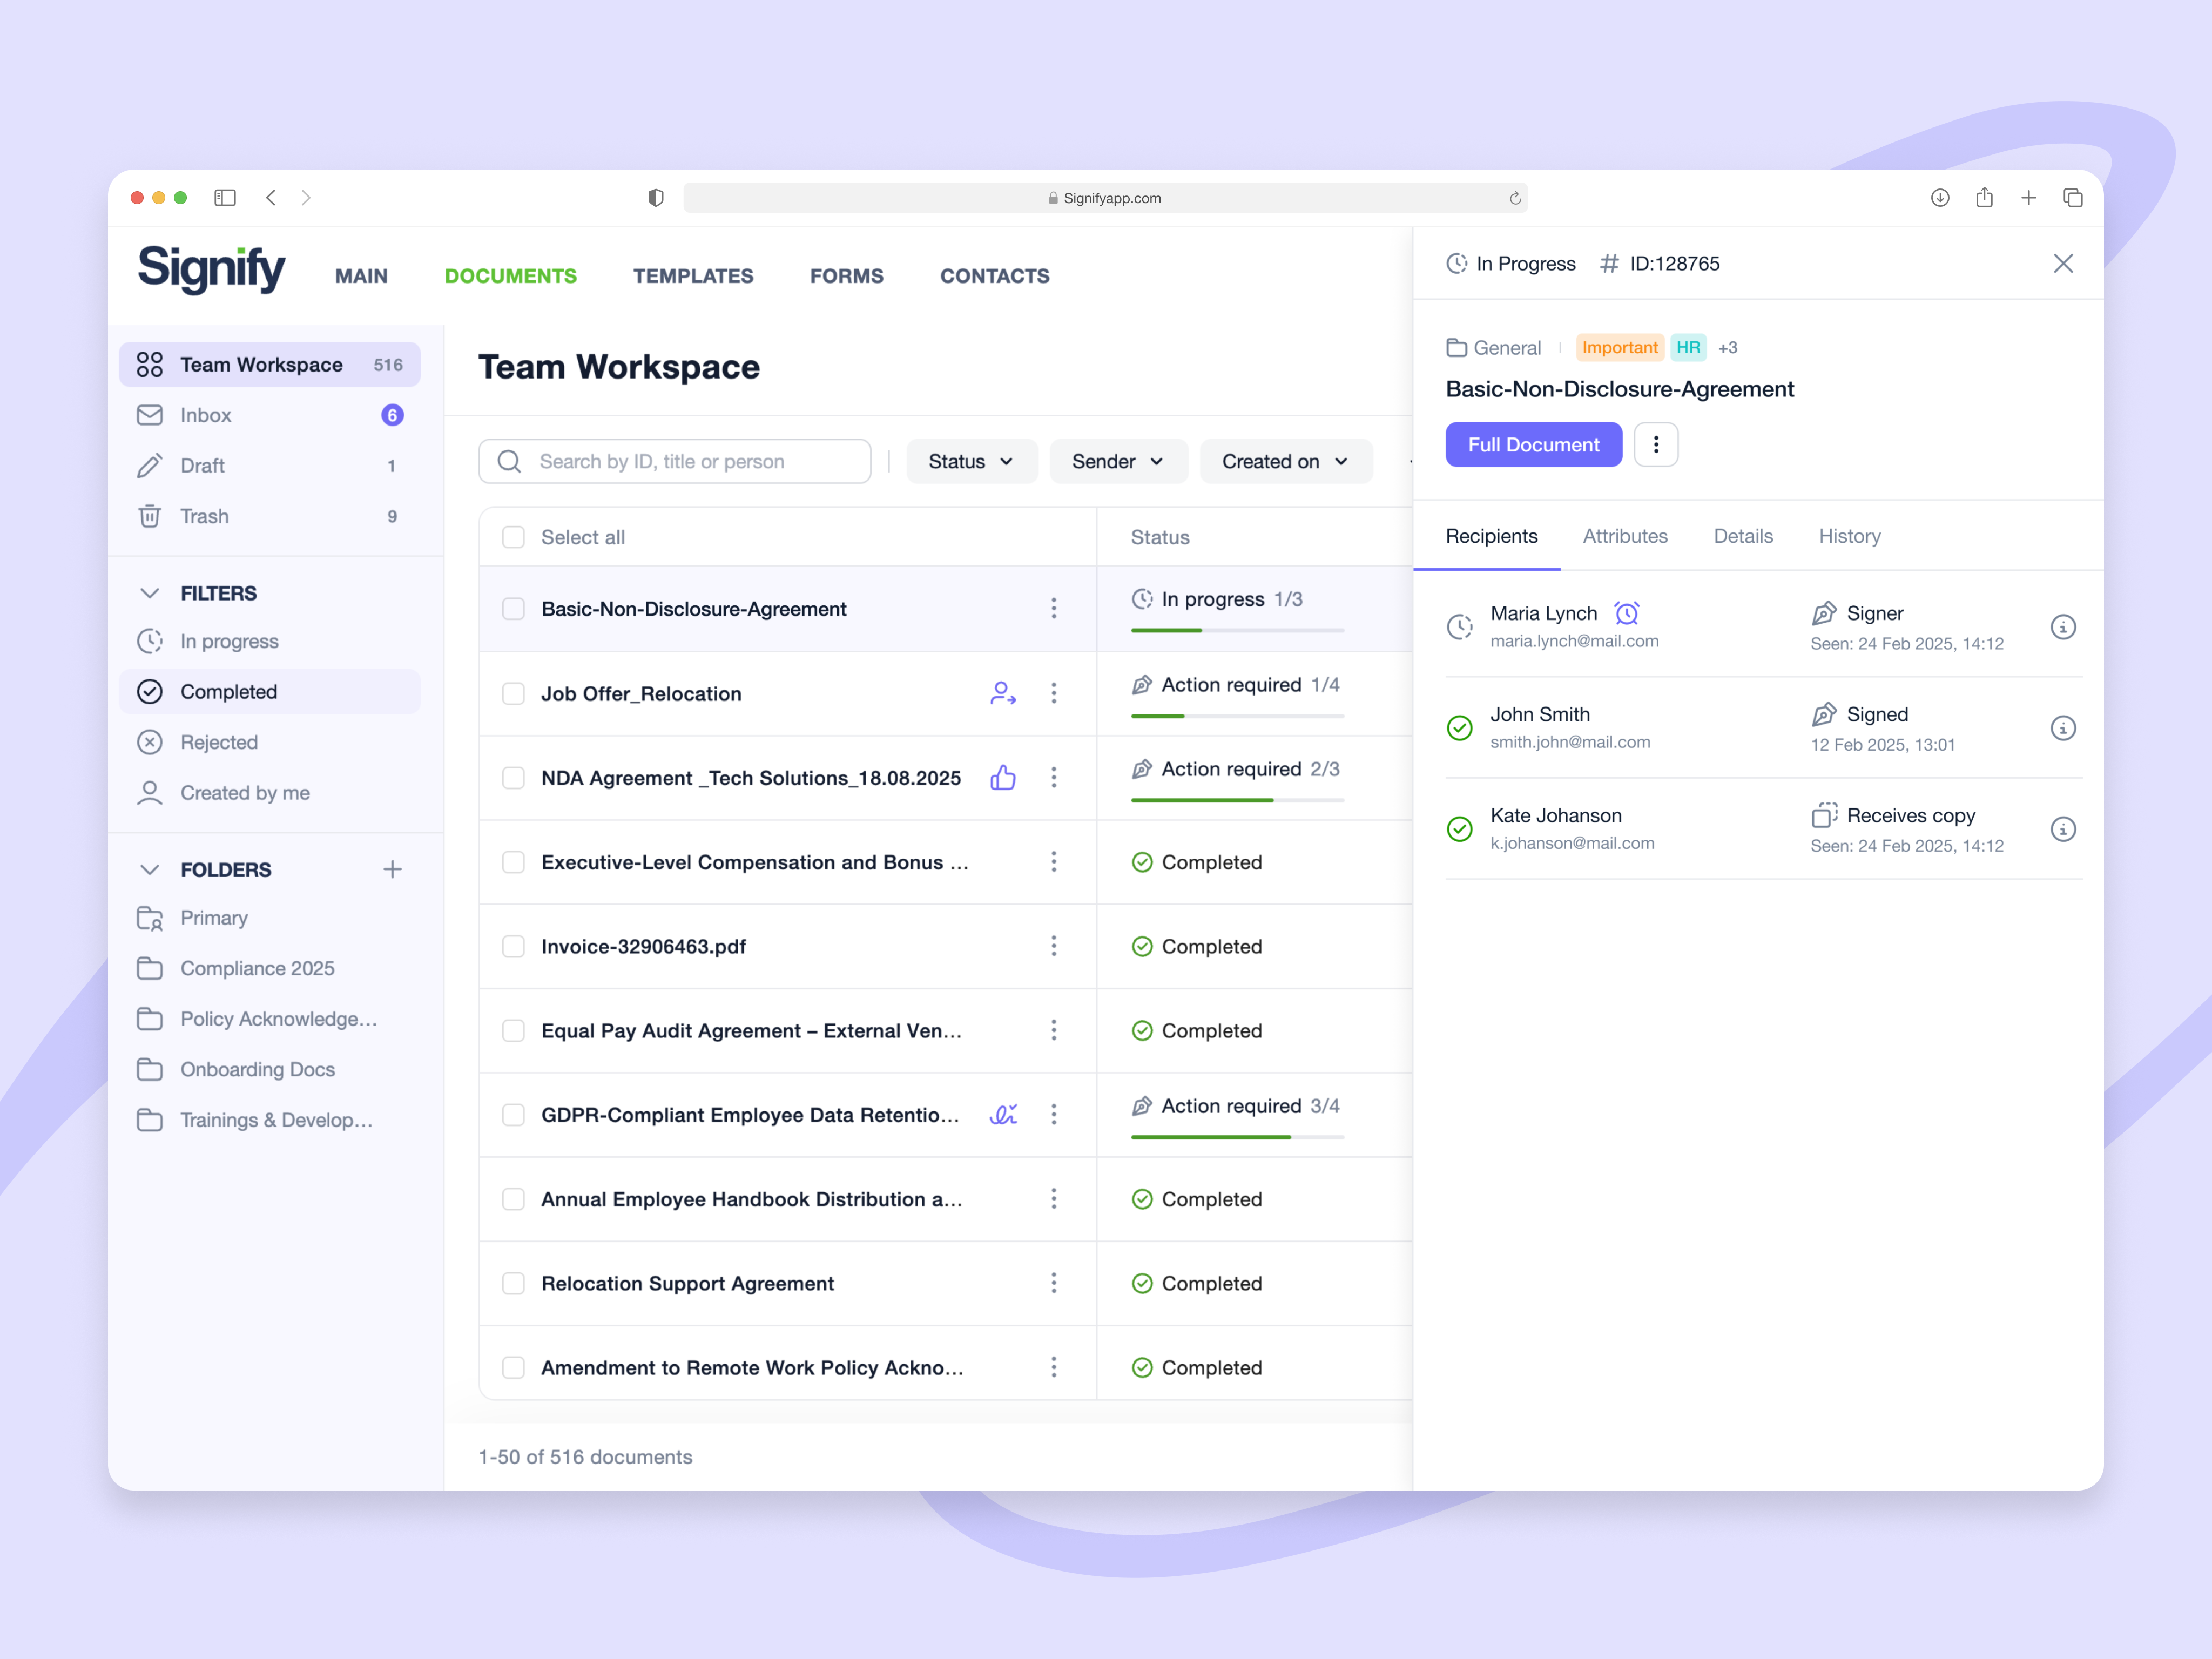Open three-dot menu for Invoice-32906463.pdf

point(1053,947)
